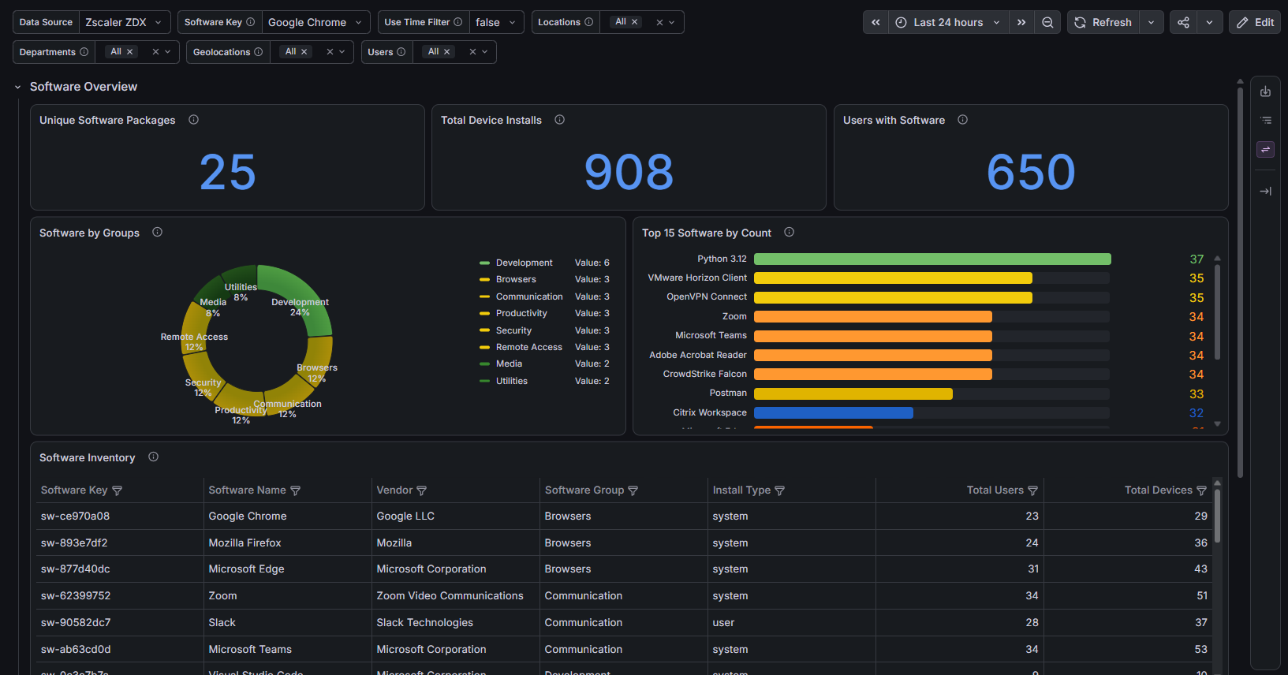Shift time range backward

(875, 22)
